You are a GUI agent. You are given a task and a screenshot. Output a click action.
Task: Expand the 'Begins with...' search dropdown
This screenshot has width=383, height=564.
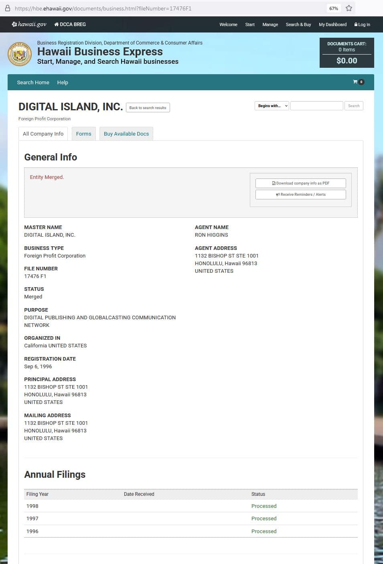[272, 106]
